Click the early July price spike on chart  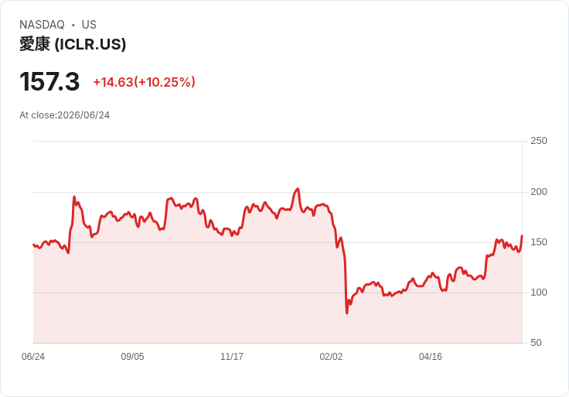74,197
